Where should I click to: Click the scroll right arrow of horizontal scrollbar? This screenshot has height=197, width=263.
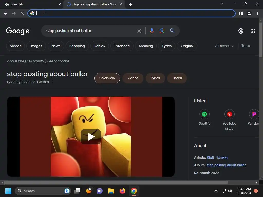click(x=257, y=182)
